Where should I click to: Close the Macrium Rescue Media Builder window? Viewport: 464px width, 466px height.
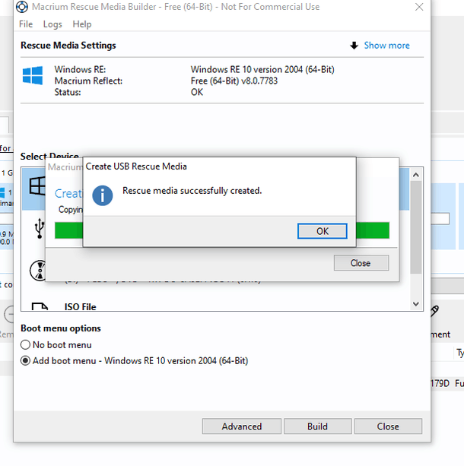click(419, 7)
